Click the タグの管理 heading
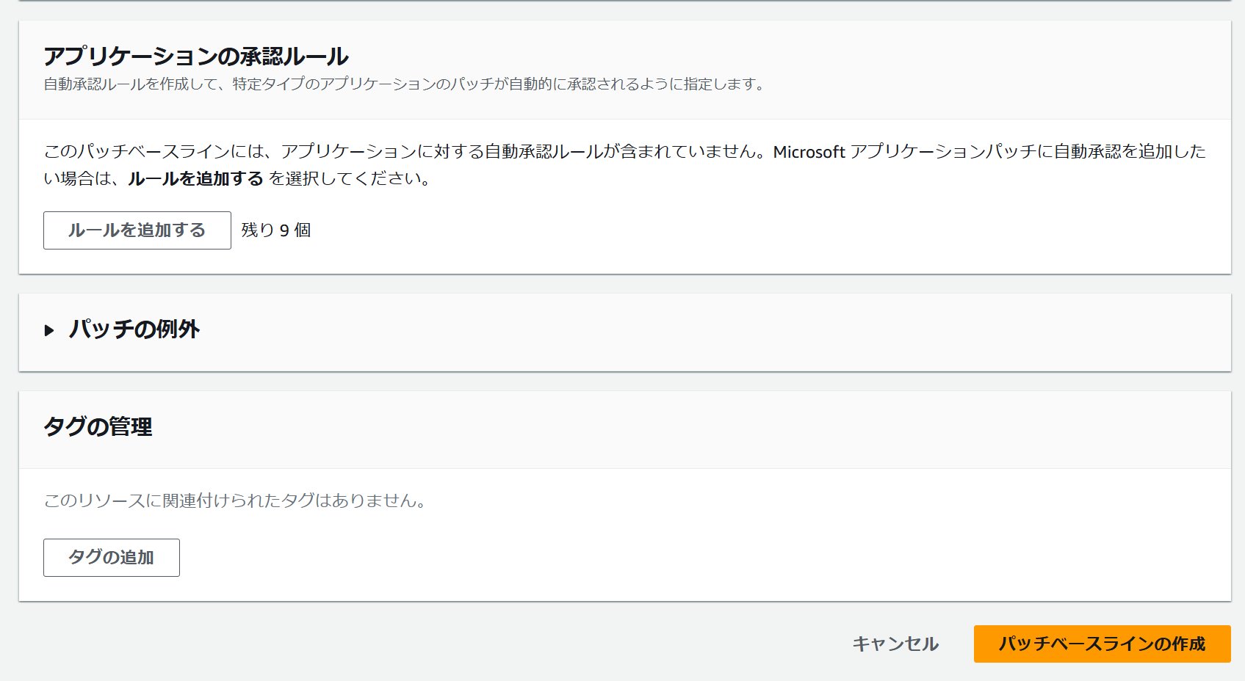Image resolution: width=1245 pixels, height=681 pixels. [98, 426]
